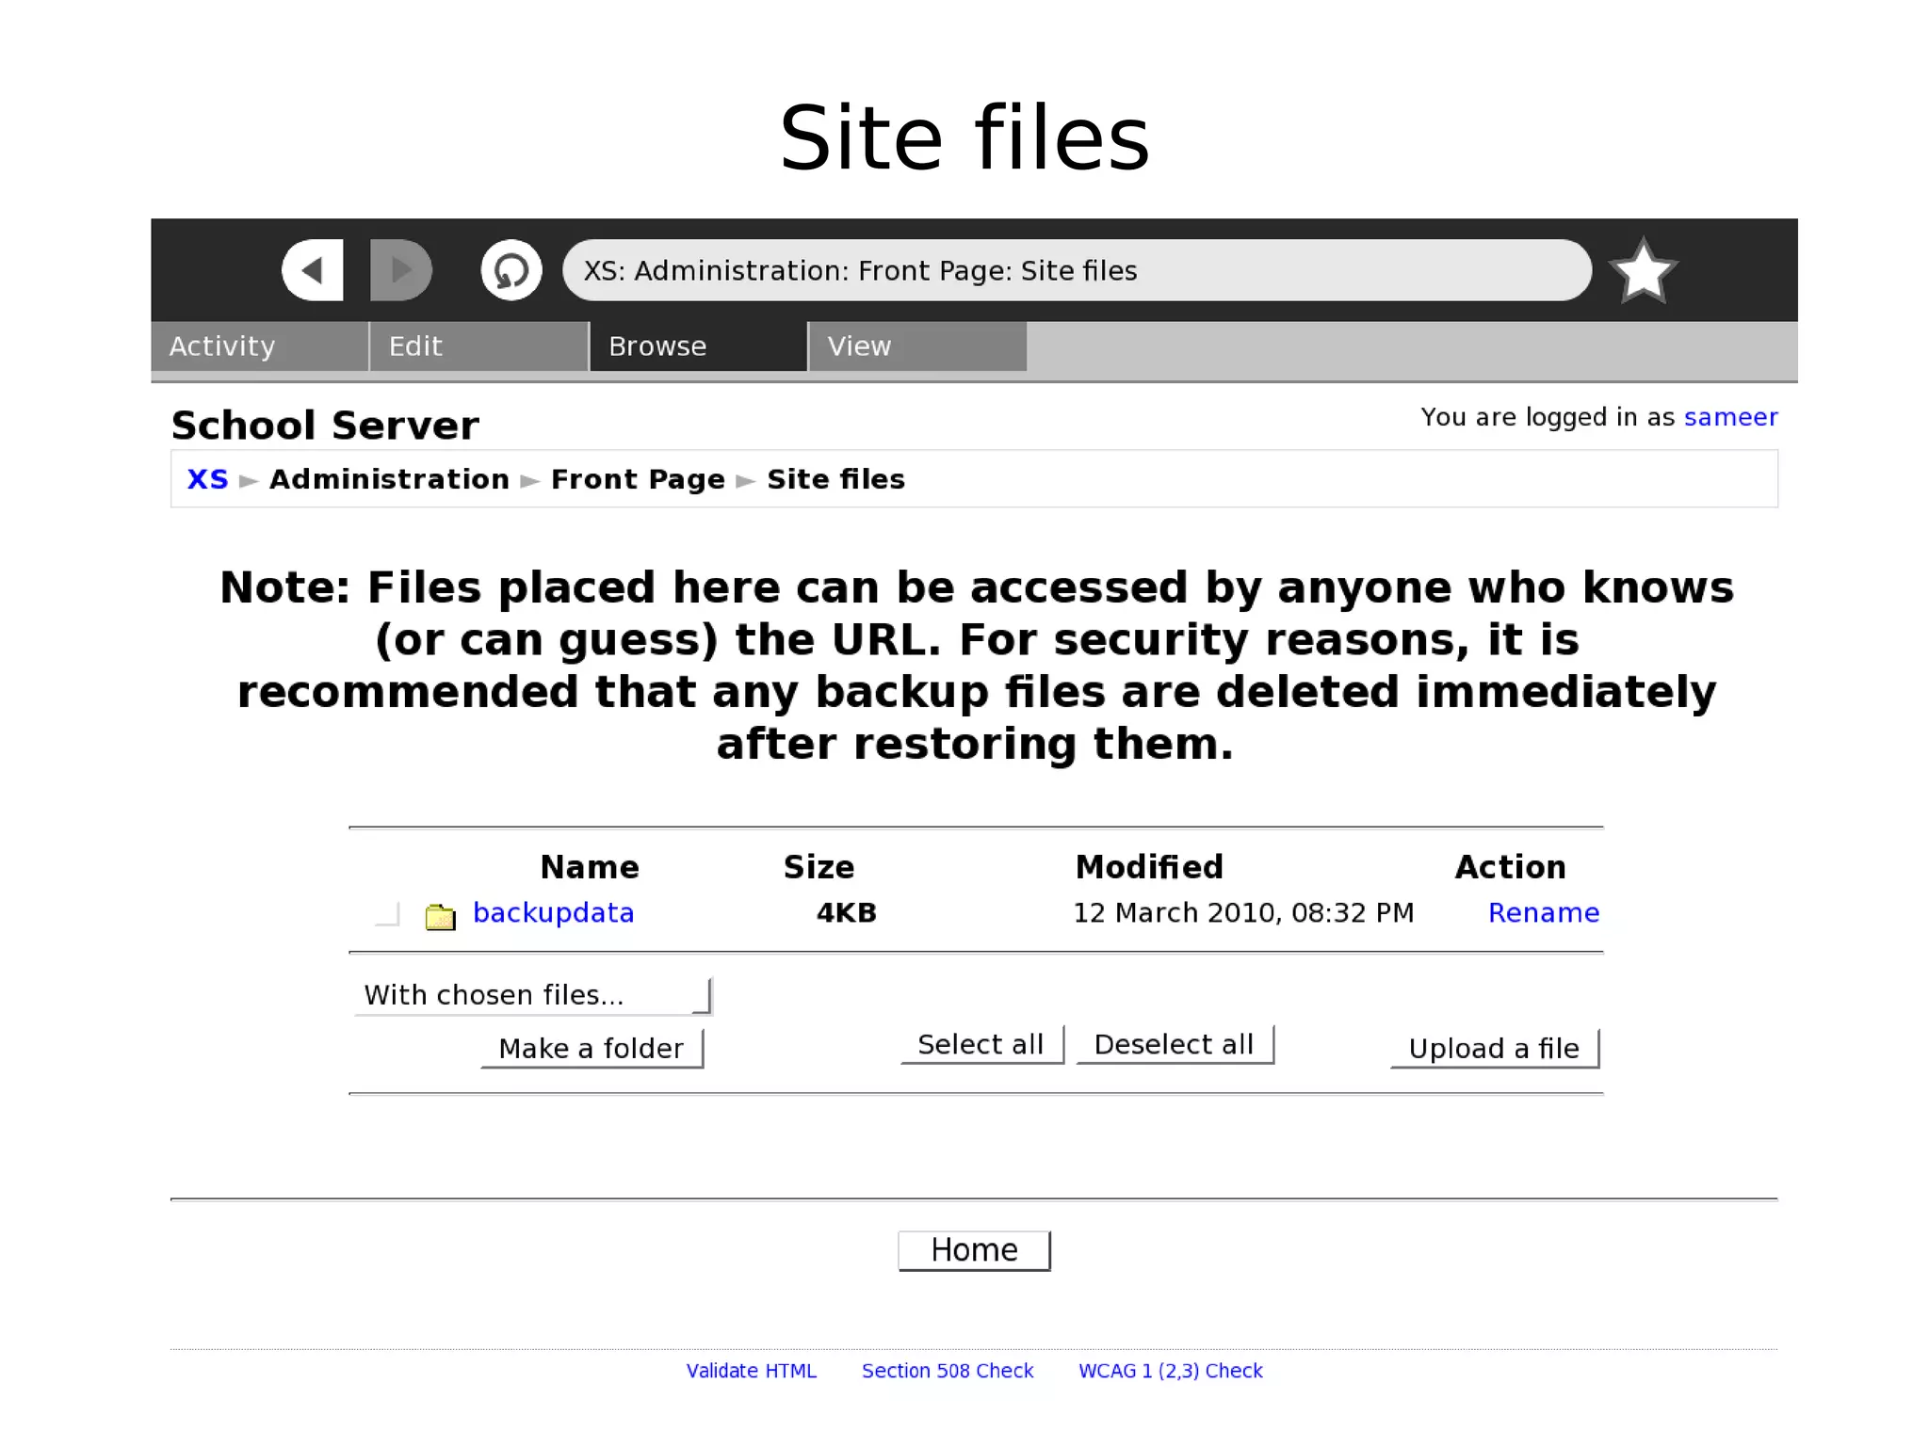Click the Section 508 Check link
This screenshot has width=1929, height=1447.
(948, 1371)
